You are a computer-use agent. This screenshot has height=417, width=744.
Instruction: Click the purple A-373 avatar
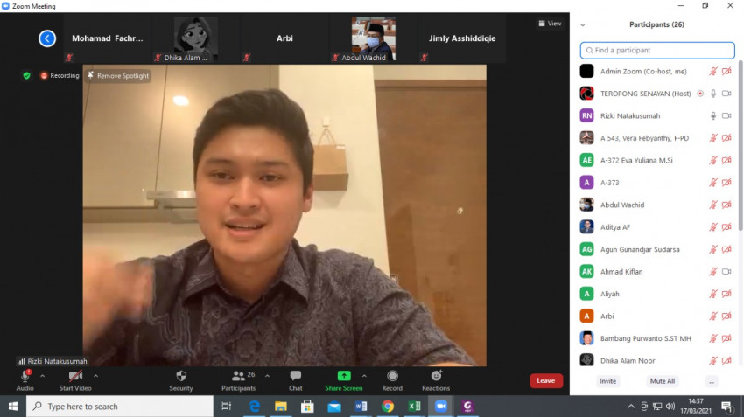coord(587,183)
